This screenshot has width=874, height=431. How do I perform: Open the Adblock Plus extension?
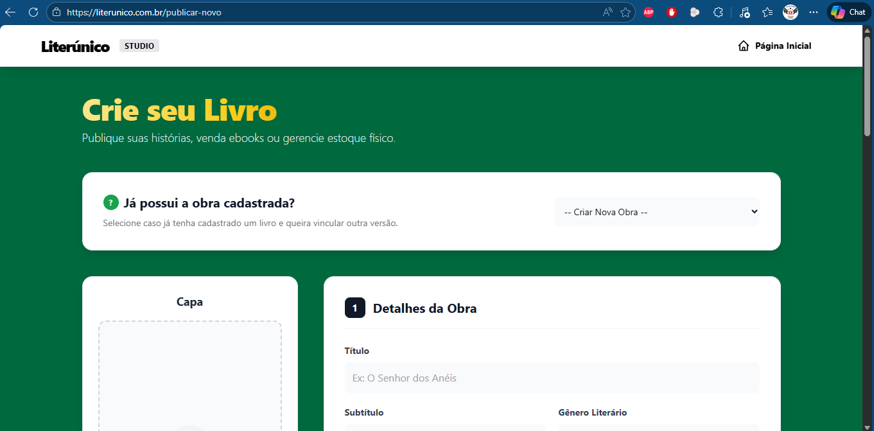[x=649, y=12]
